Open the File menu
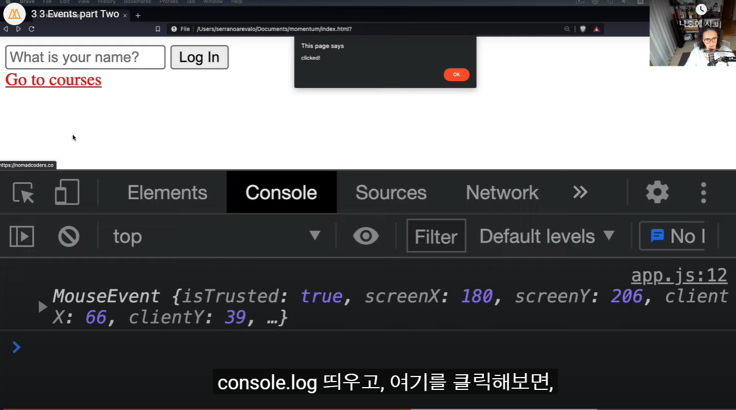736x410 pixels. 47,2
